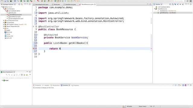The width and height of the screenshot is (193, 108).
Task: Maximize the editor area
Action: click(x=150, y=4)
